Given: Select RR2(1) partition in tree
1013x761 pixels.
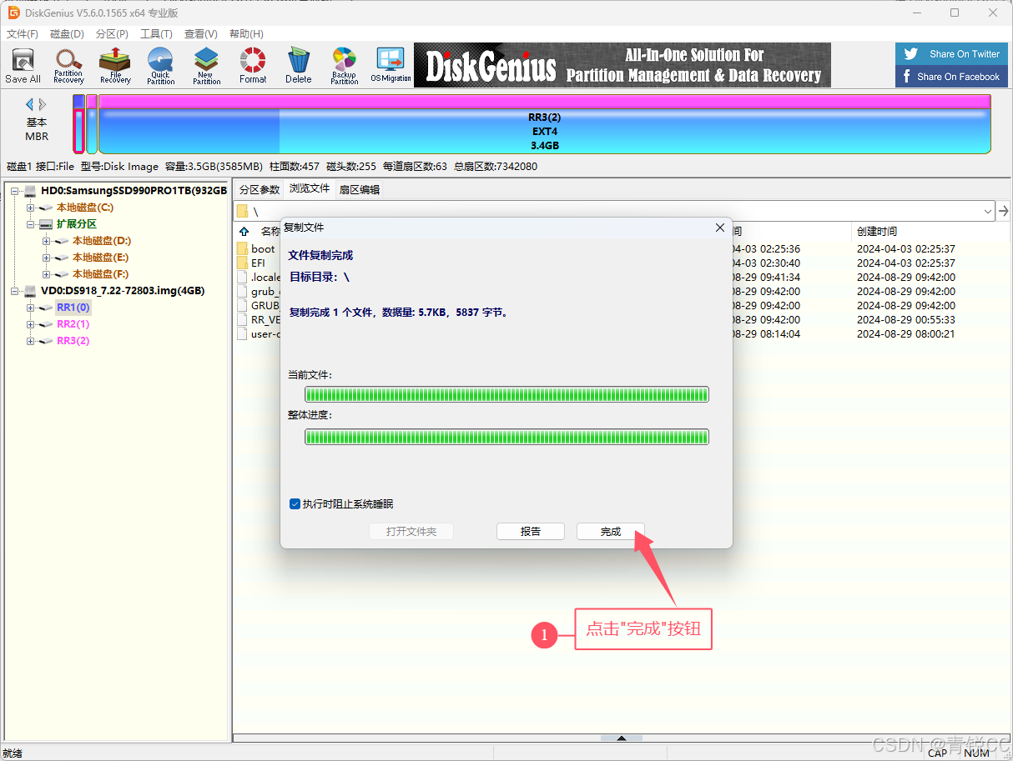Looking at the screenshot, I should click(x=73, y=324).
